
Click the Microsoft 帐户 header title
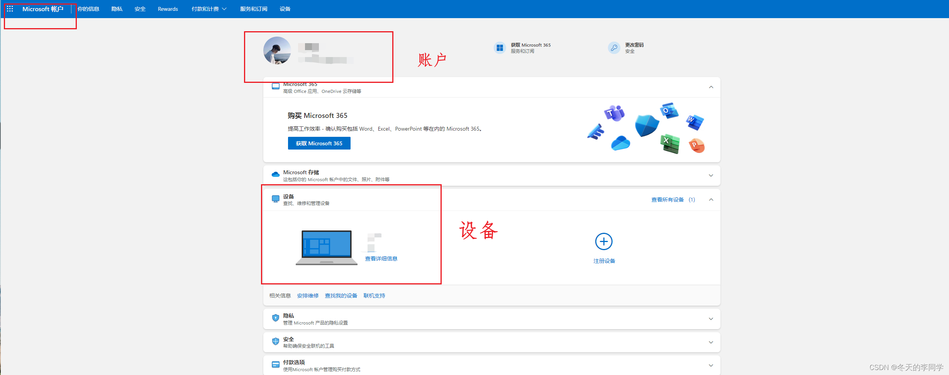point(43,9)
